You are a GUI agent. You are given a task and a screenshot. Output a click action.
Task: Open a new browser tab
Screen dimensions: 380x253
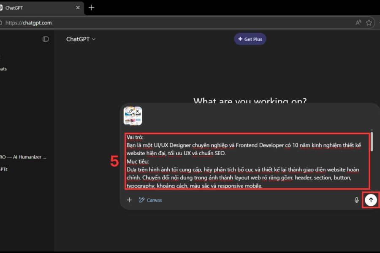91,8
